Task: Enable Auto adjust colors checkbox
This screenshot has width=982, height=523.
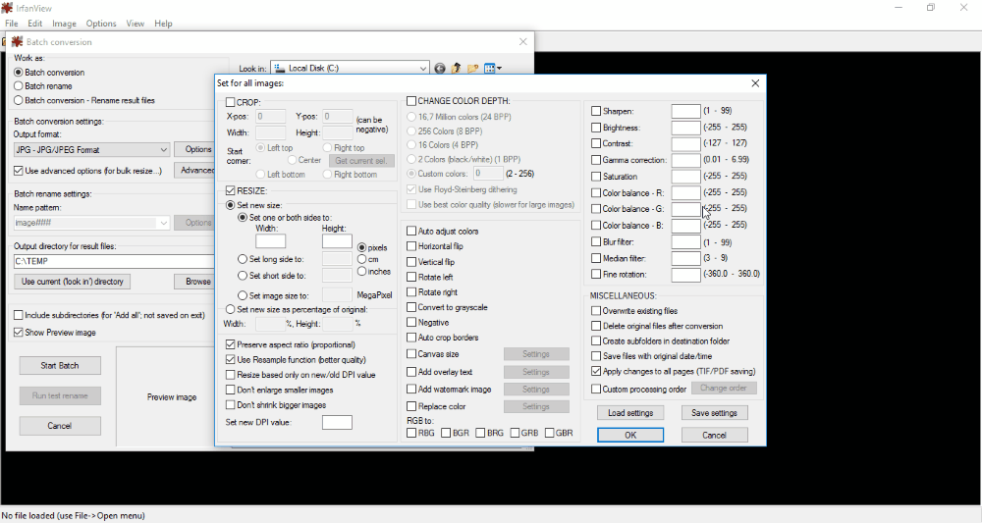Action: (411, 231)
